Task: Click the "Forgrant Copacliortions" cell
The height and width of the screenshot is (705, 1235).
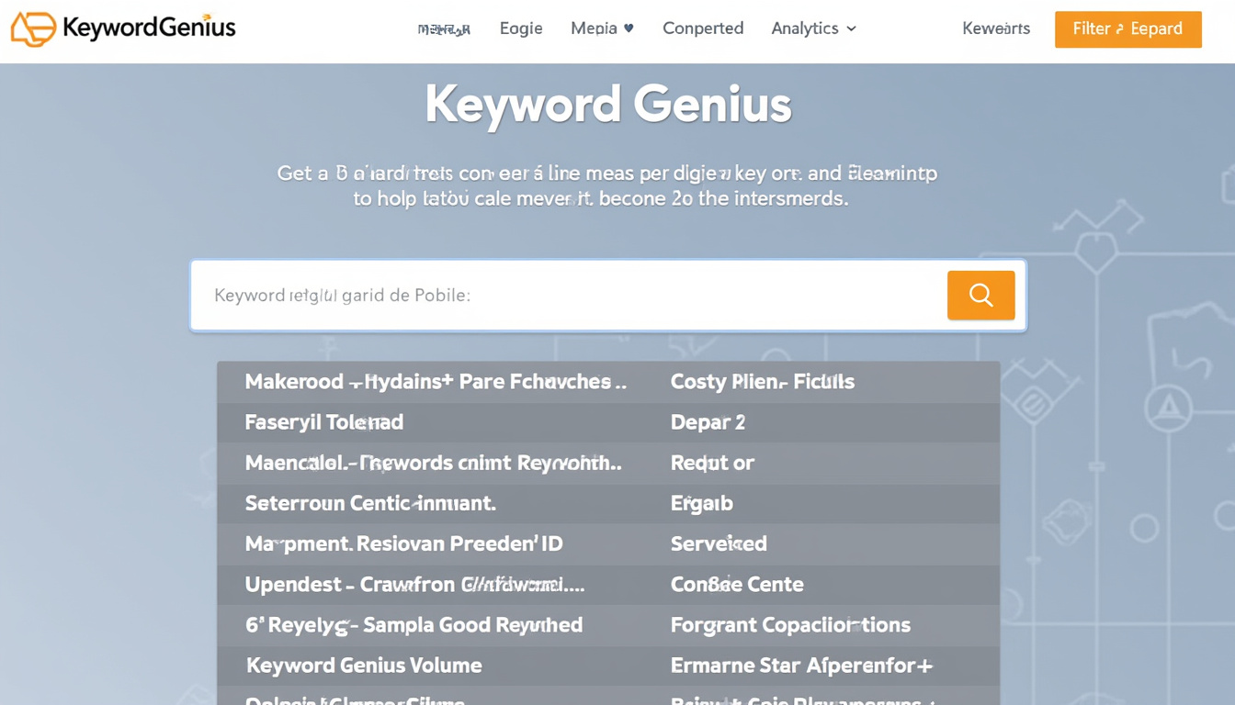Action: tap(790, 624)
